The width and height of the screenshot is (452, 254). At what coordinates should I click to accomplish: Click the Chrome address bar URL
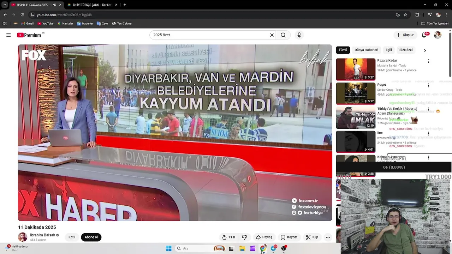64,15
